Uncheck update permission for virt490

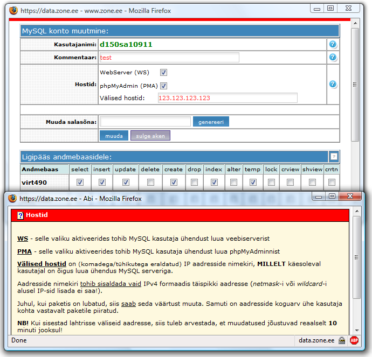(x=126, y=182)
